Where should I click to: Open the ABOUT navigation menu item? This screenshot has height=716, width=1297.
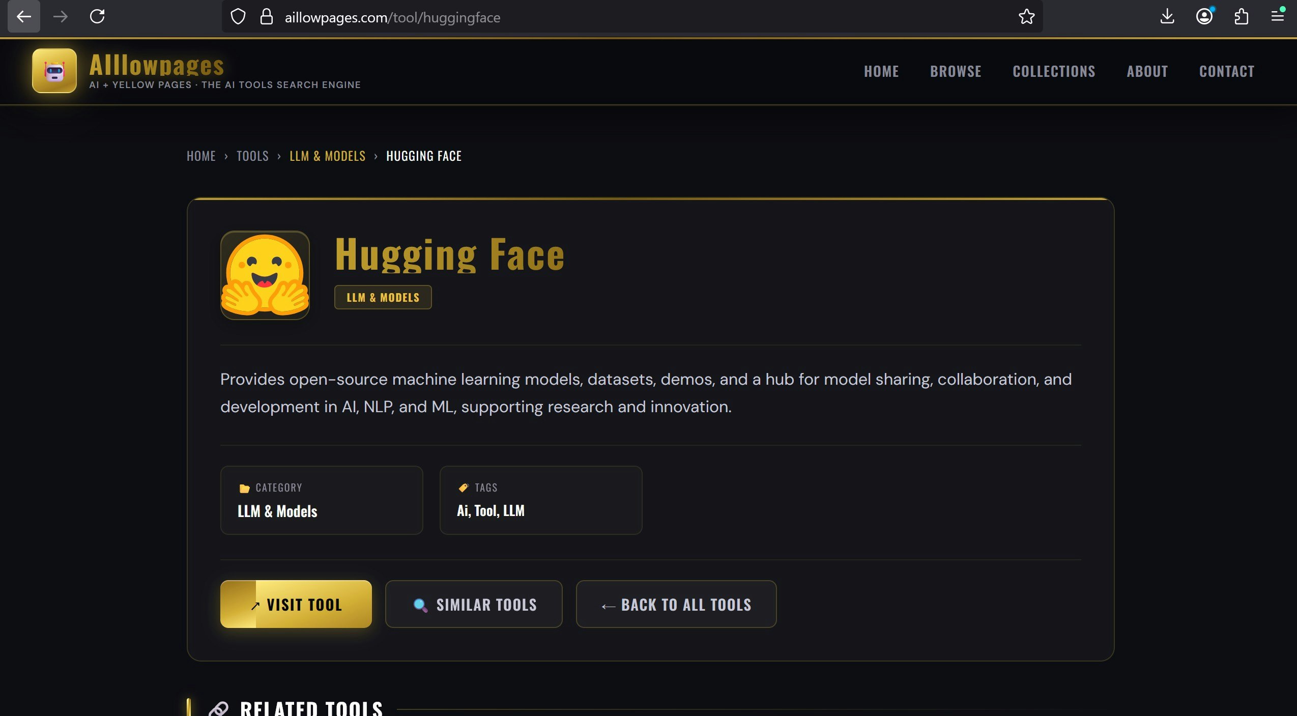tap(1147, 71)
